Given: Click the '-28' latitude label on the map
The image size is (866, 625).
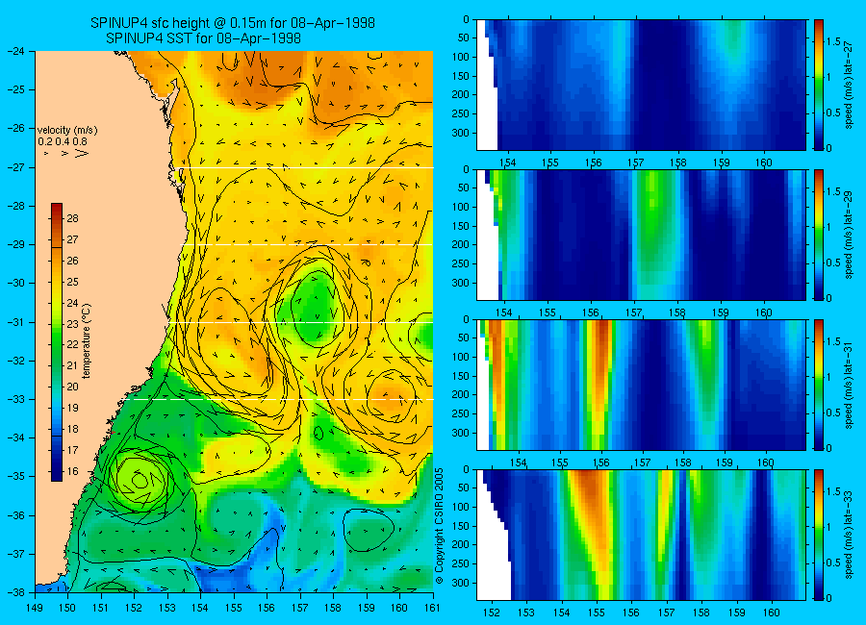Looking at the screenshot, I should (14, 206).
